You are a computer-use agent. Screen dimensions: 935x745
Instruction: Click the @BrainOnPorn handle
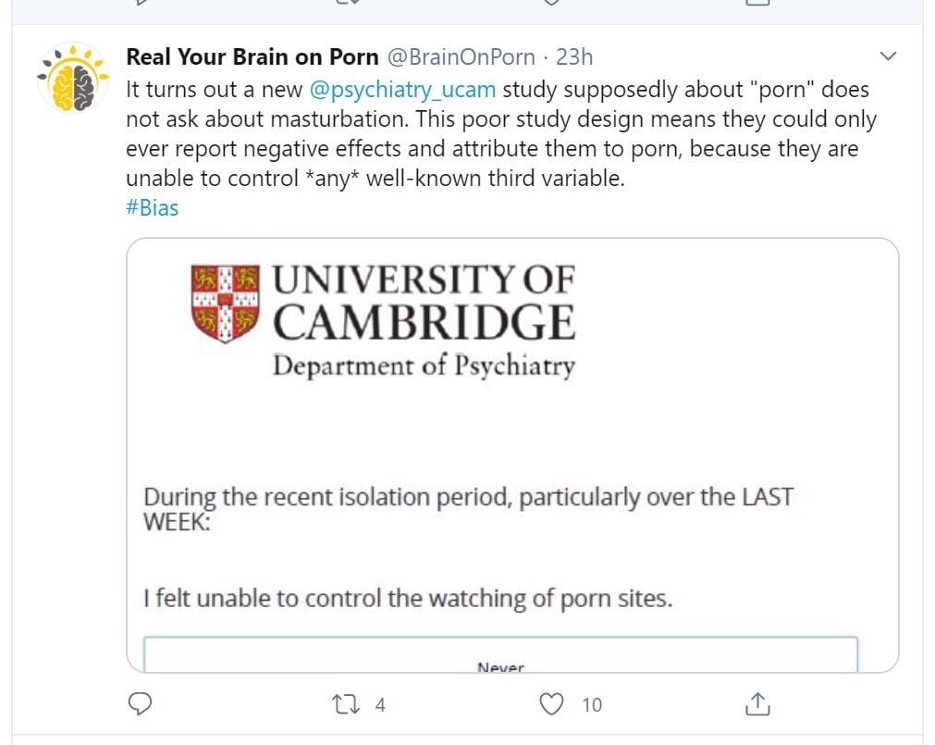(461, 57)
